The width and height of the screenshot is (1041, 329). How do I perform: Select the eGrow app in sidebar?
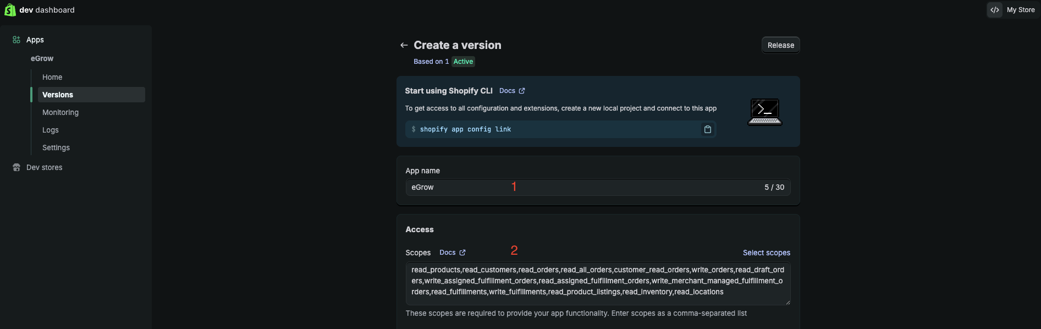[x=42, y=58]
